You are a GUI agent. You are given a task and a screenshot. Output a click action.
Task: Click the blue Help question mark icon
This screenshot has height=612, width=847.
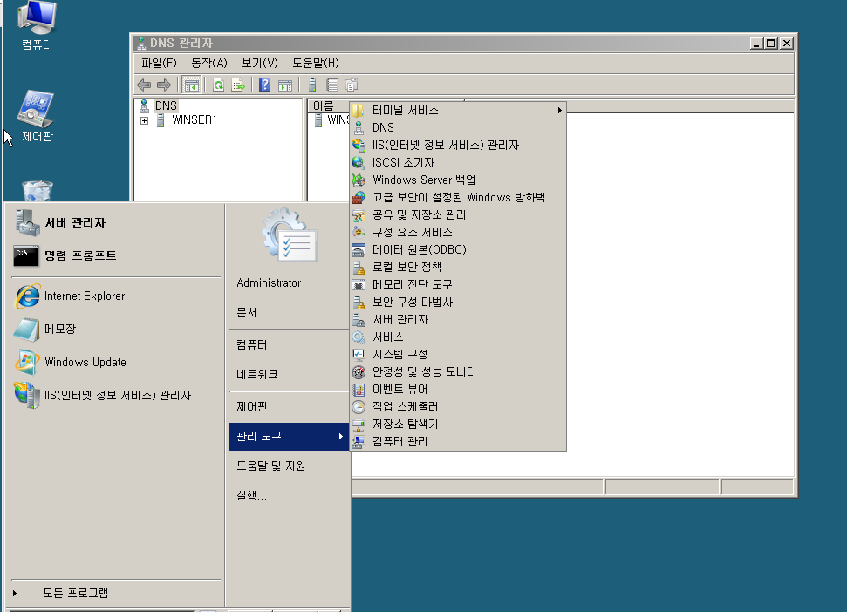click(x=264, y=85)
